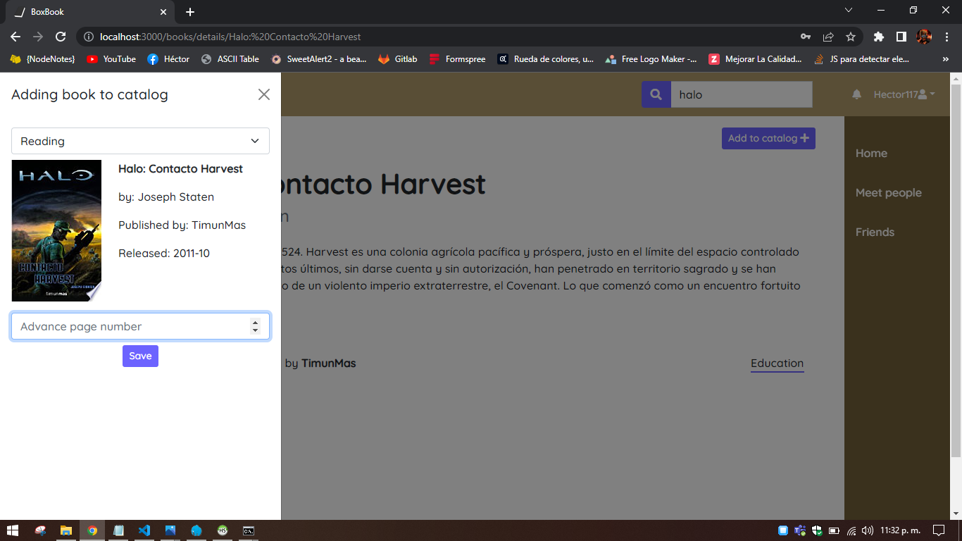Open the Wi-Fi network tray icon
This screenshot has width=962, height=541.
(x=851, y=530)
